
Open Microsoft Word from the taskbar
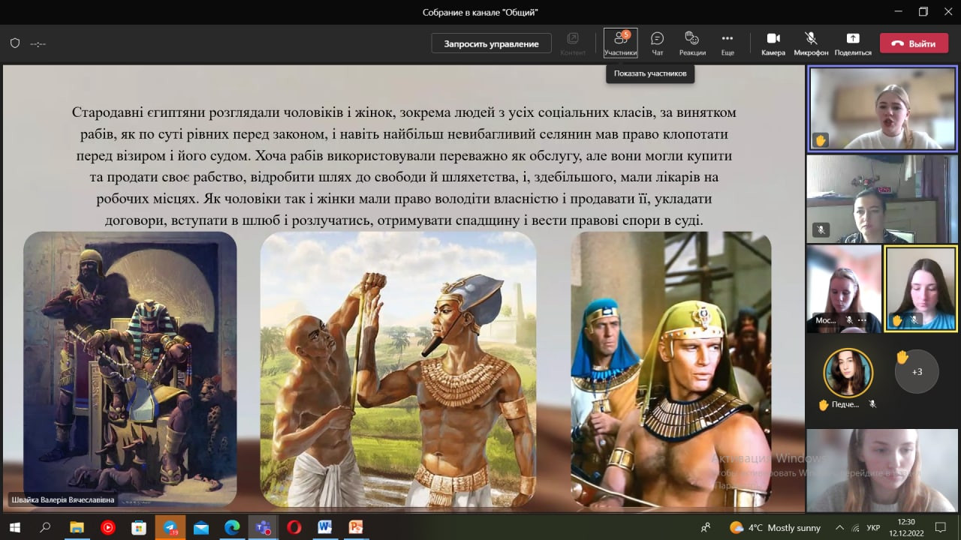point(324,527)
